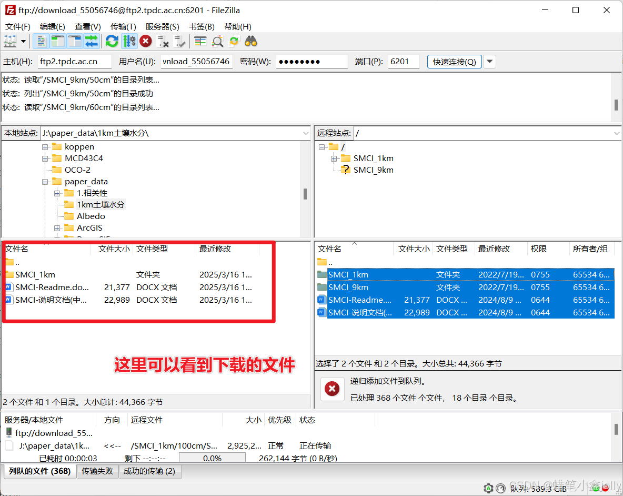Click the folder icon of local SMCI_1km row
Viewport: 623px width, 496px height.
tap(9, 274)
